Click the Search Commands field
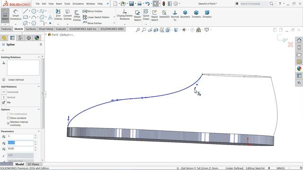The image size is (303, 170). [254, 3]
